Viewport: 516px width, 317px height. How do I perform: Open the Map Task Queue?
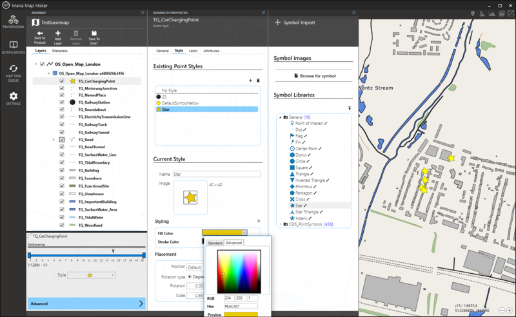pos(13,73)
